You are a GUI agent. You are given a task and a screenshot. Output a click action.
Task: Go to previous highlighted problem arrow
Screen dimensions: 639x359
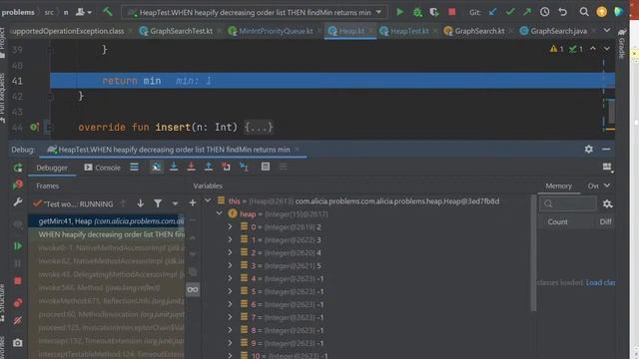pyautogui.click(x=593, y=49)
